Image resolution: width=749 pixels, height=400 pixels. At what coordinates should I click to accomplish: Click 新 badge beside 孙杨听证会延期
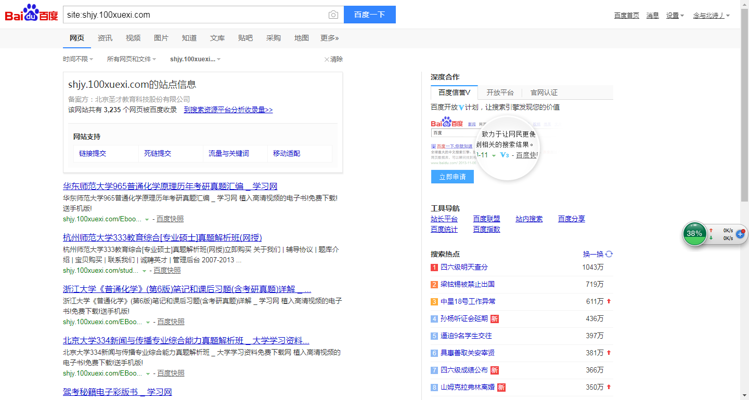(495, 318)
